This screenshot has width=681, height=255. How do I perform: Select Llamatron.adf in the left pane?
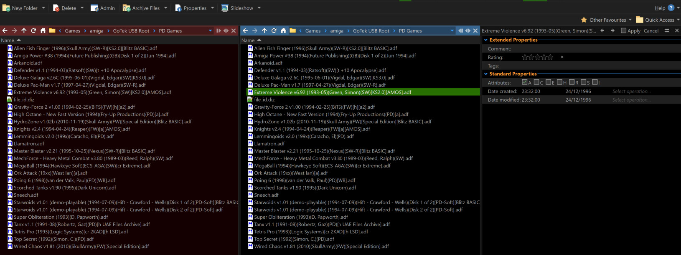click(29, 144)
